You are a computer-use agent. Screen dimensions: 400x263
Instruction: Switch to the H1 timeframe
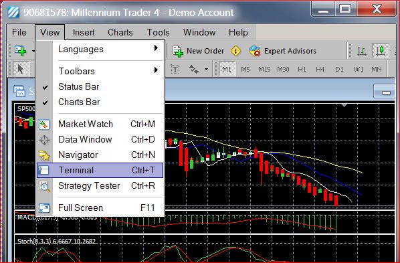pos(302,69)
